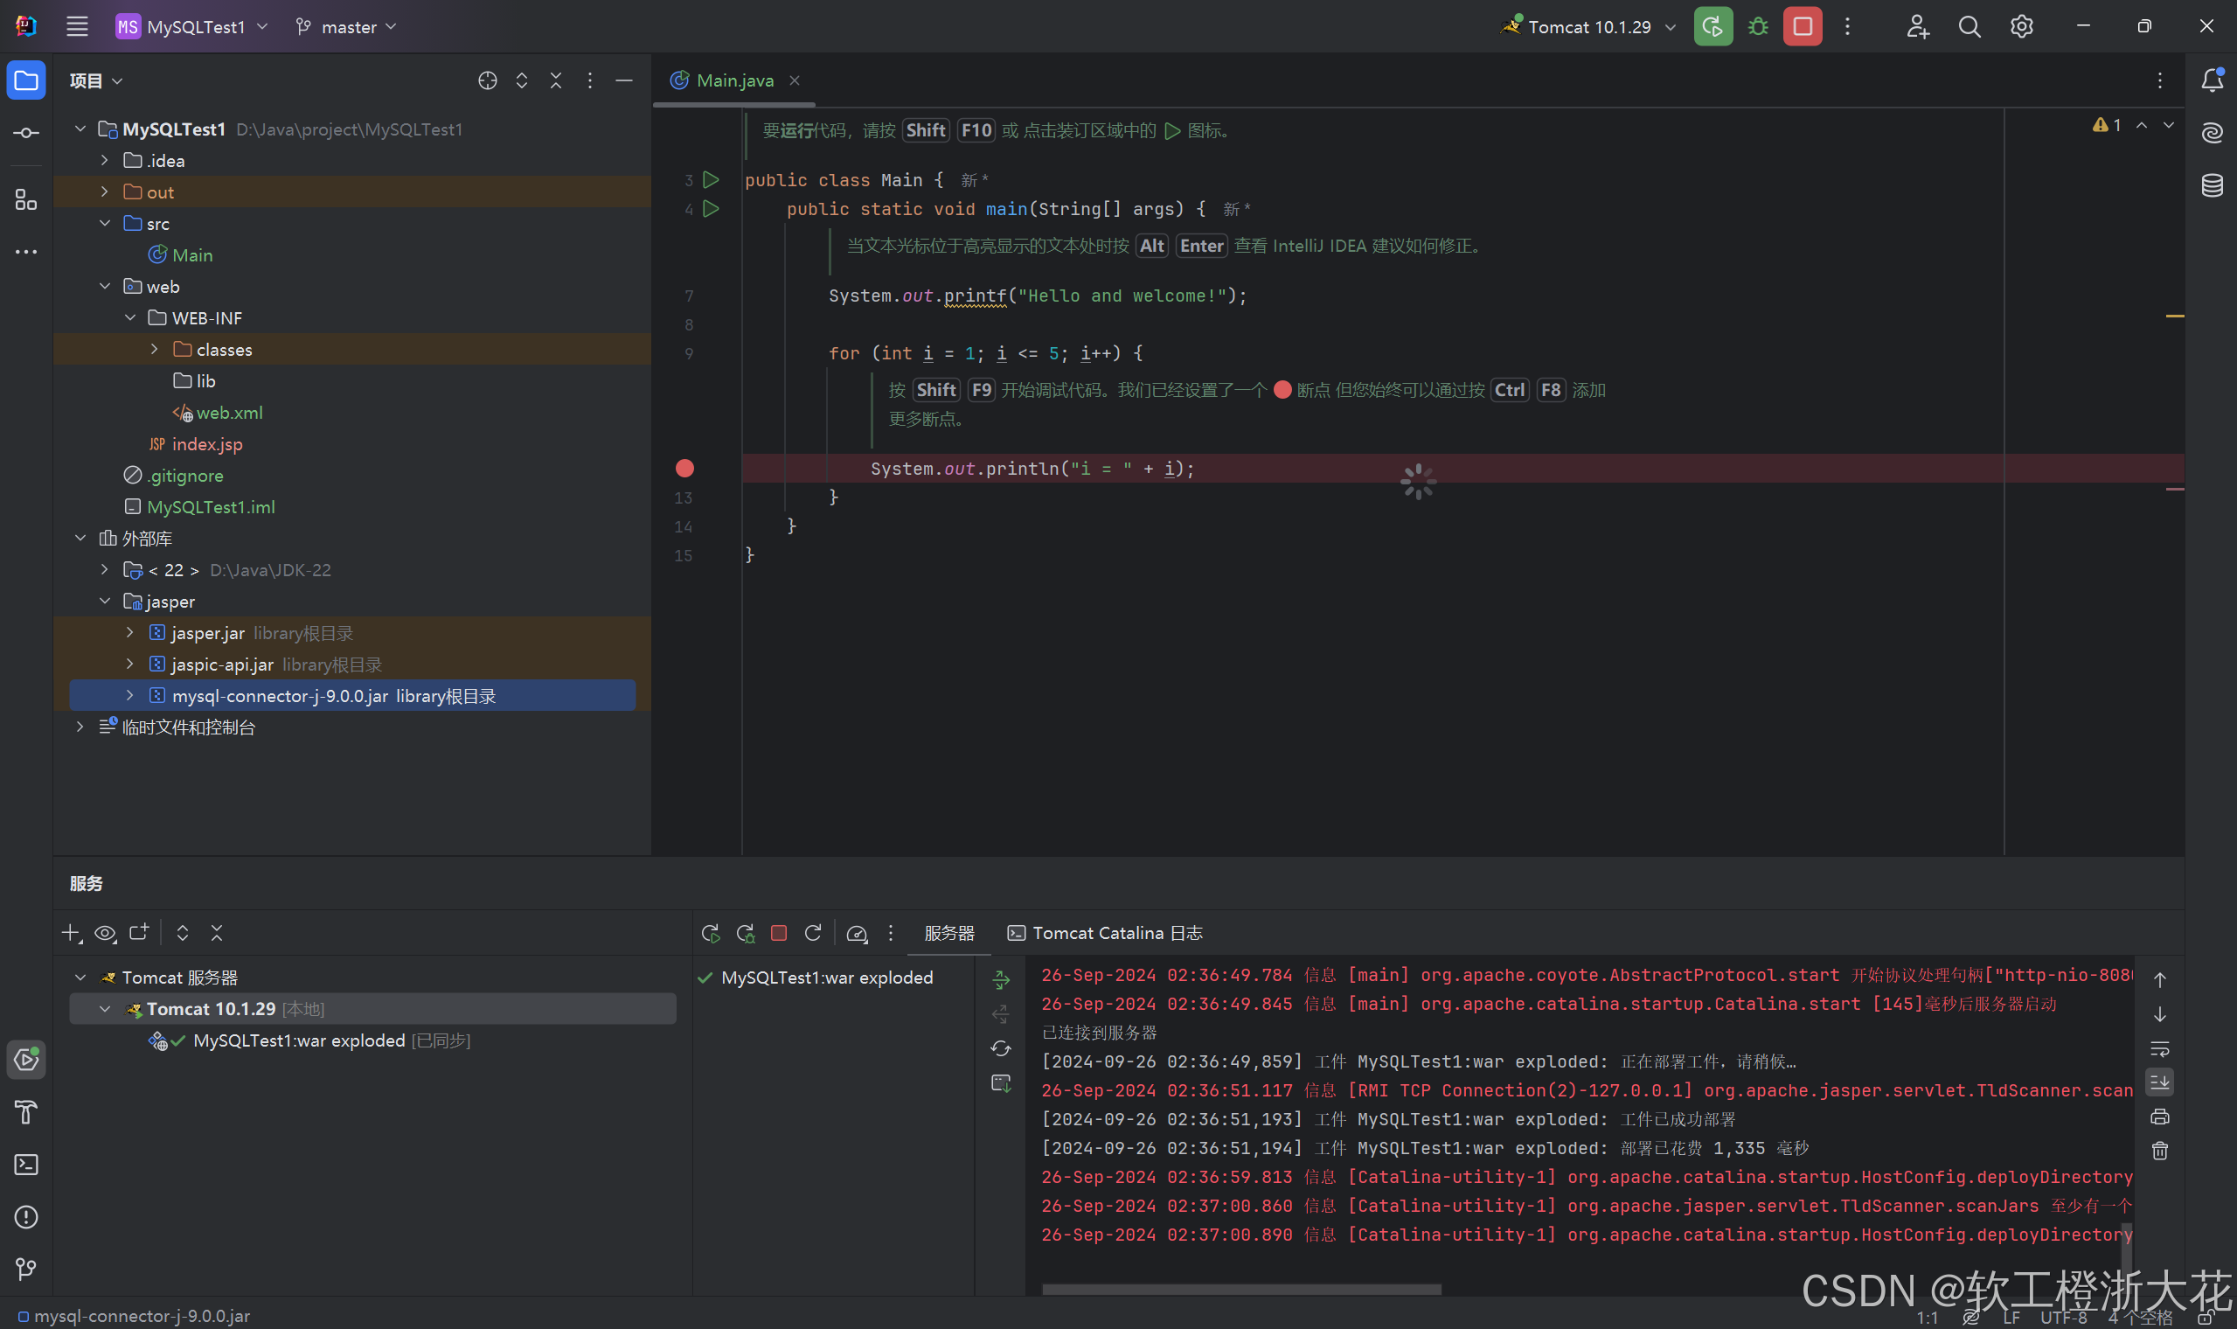Viewport: 2237px width, 1329px height.
Task: Open the master branch menu
Action: coord(347,27)
